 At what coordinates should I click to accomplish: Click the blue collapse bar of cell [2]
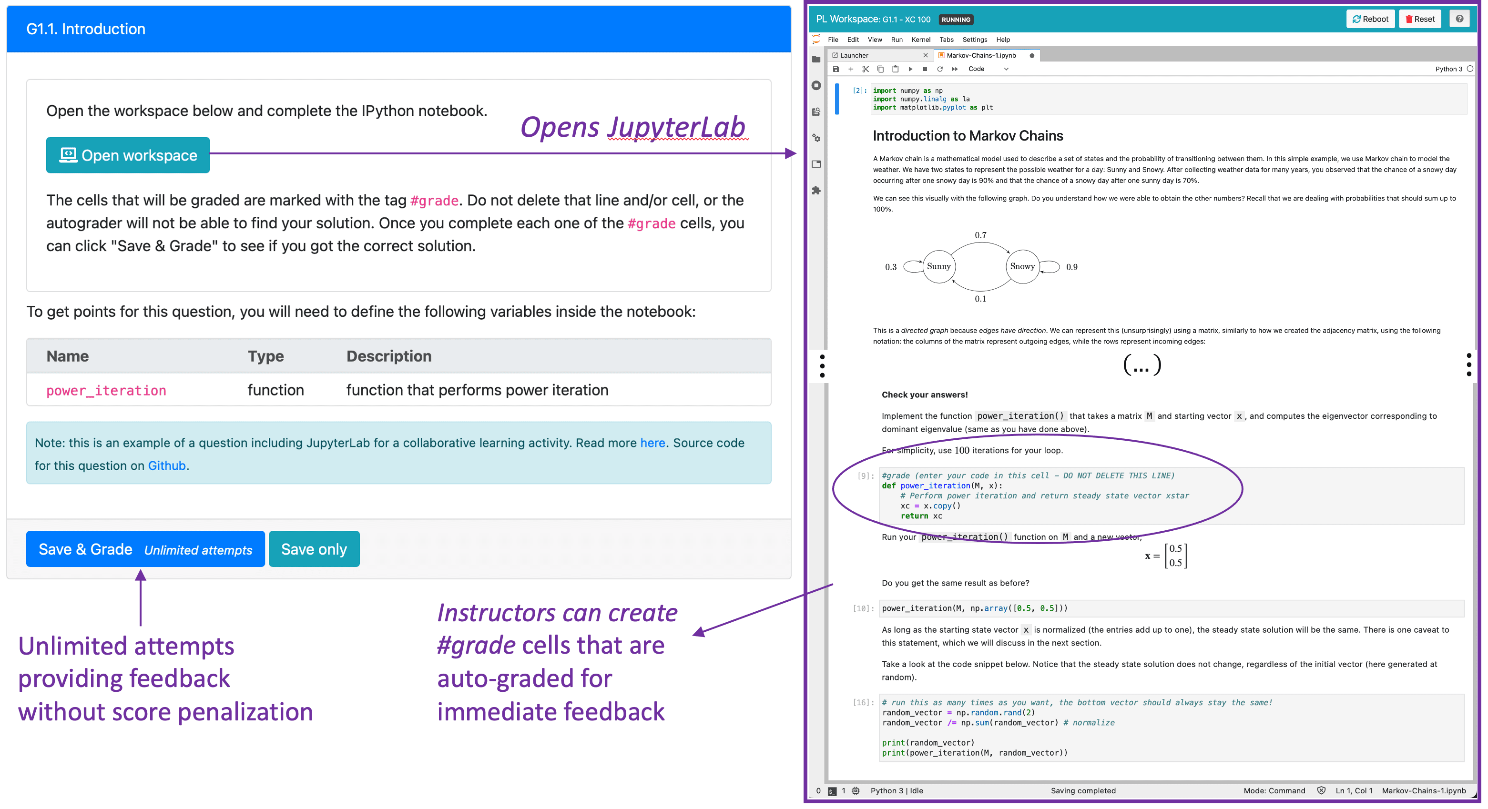836,99
